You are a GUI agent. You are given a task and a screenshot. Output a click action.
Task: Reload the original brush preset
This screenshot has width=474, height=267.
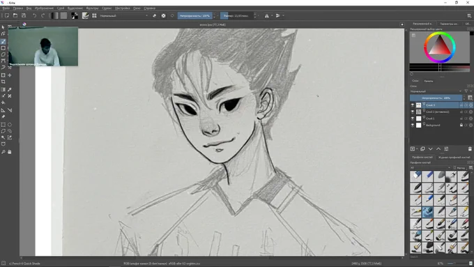click(172, 16)
